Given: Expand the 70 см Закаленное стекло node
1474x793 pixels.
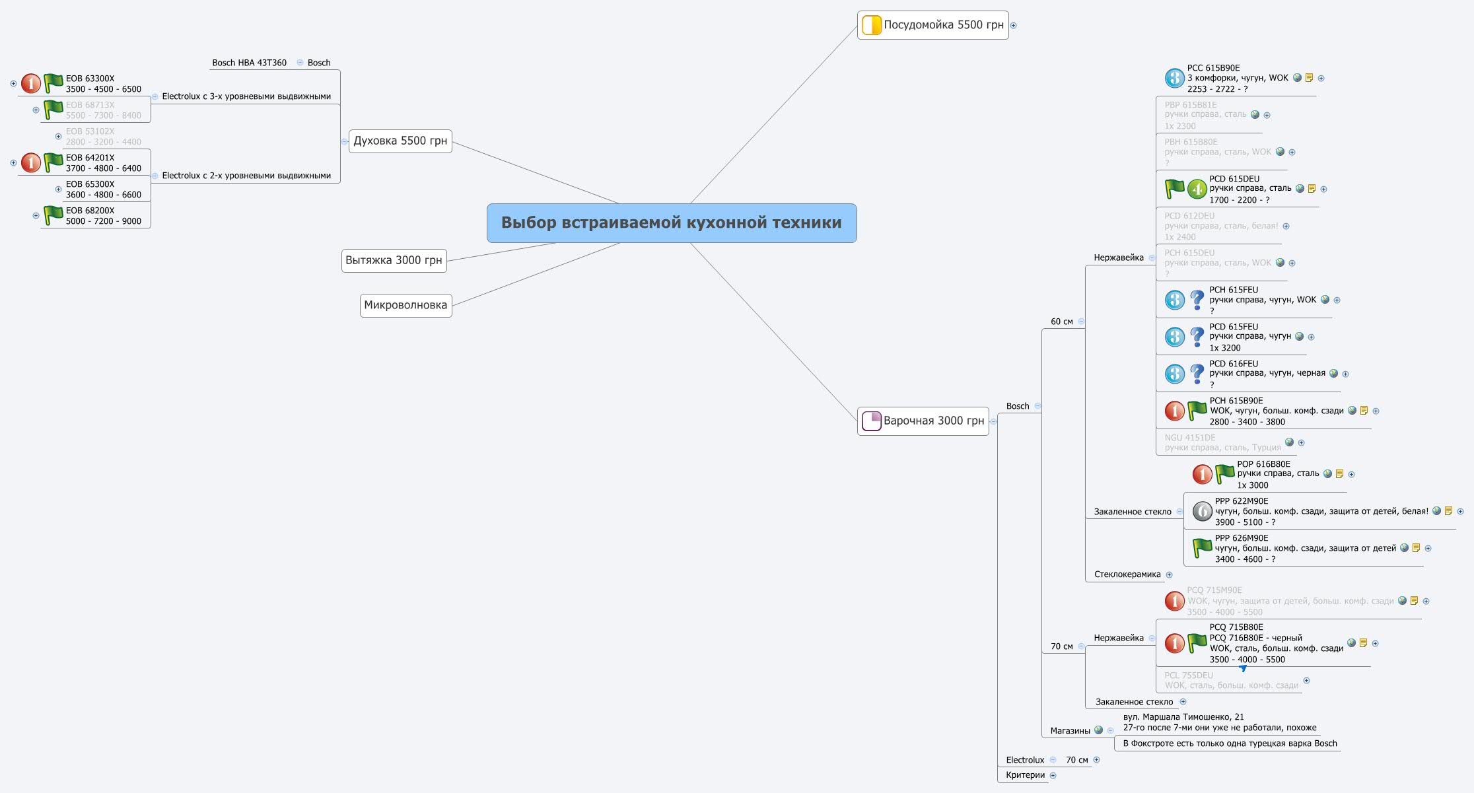Looking at the screenshot, I should coord(1183,702).
